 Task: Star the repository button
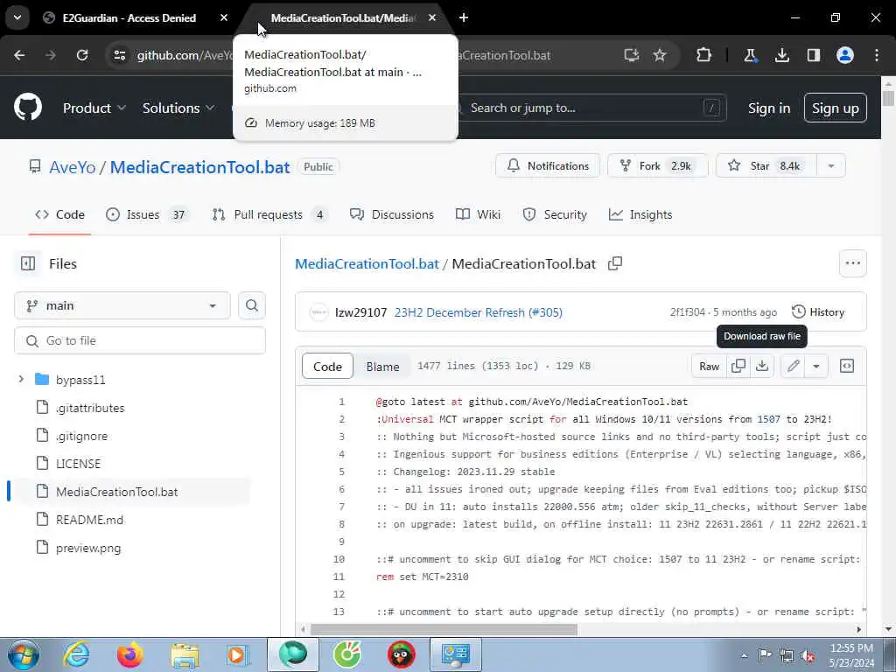[766, 165]
